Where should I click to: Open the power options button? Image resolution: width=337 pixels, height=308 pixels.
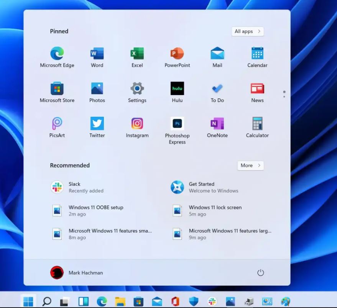[x=260, y=272]
